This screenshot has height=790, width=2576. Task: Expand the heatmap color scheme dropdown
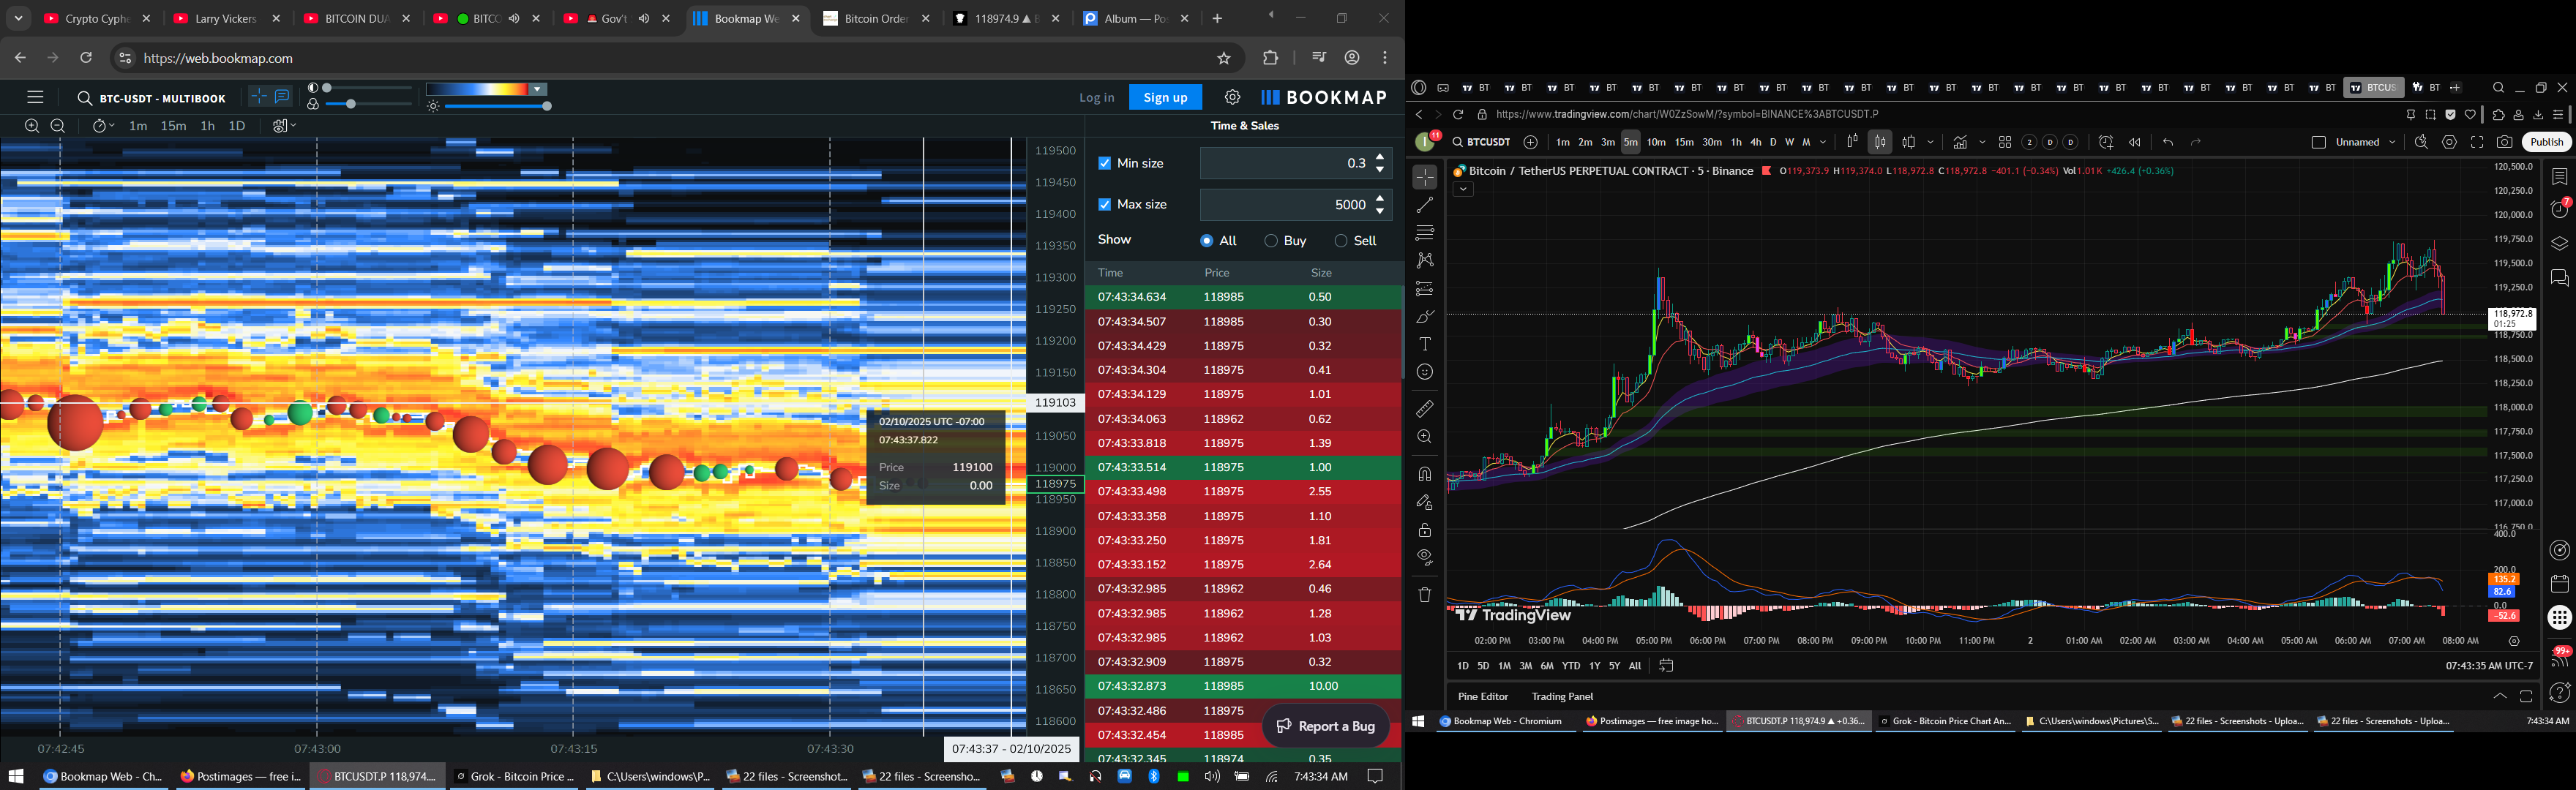click(x=538, y=89)
